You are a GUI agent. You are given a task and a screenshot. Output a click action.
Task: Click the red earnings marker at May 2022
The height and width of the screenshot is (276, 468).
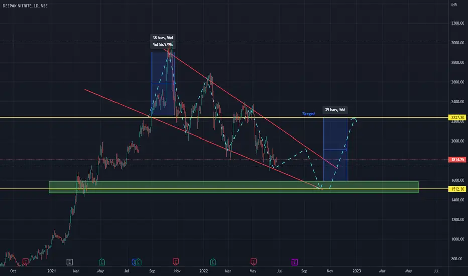[253, 262]
